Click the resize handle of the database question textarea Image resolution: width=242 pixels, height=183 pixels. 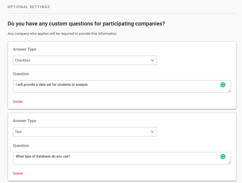230,163
